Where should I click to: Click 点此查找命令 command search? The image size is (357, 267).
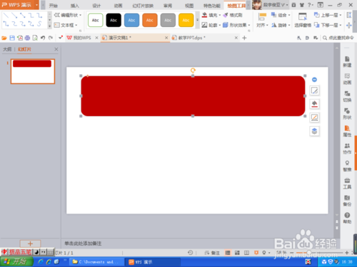(x=338, y=38)
